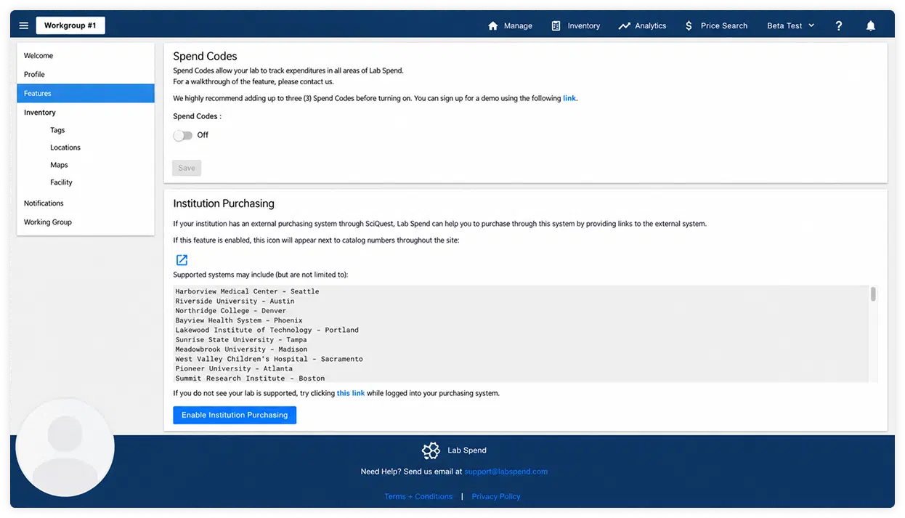Open Tags under Inventory

(57, 130)
